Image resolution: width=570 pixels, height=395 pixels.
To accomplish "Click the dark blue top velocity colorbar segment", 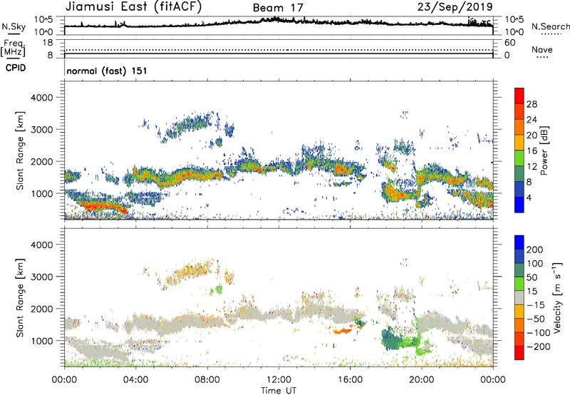I will (519, 242).
